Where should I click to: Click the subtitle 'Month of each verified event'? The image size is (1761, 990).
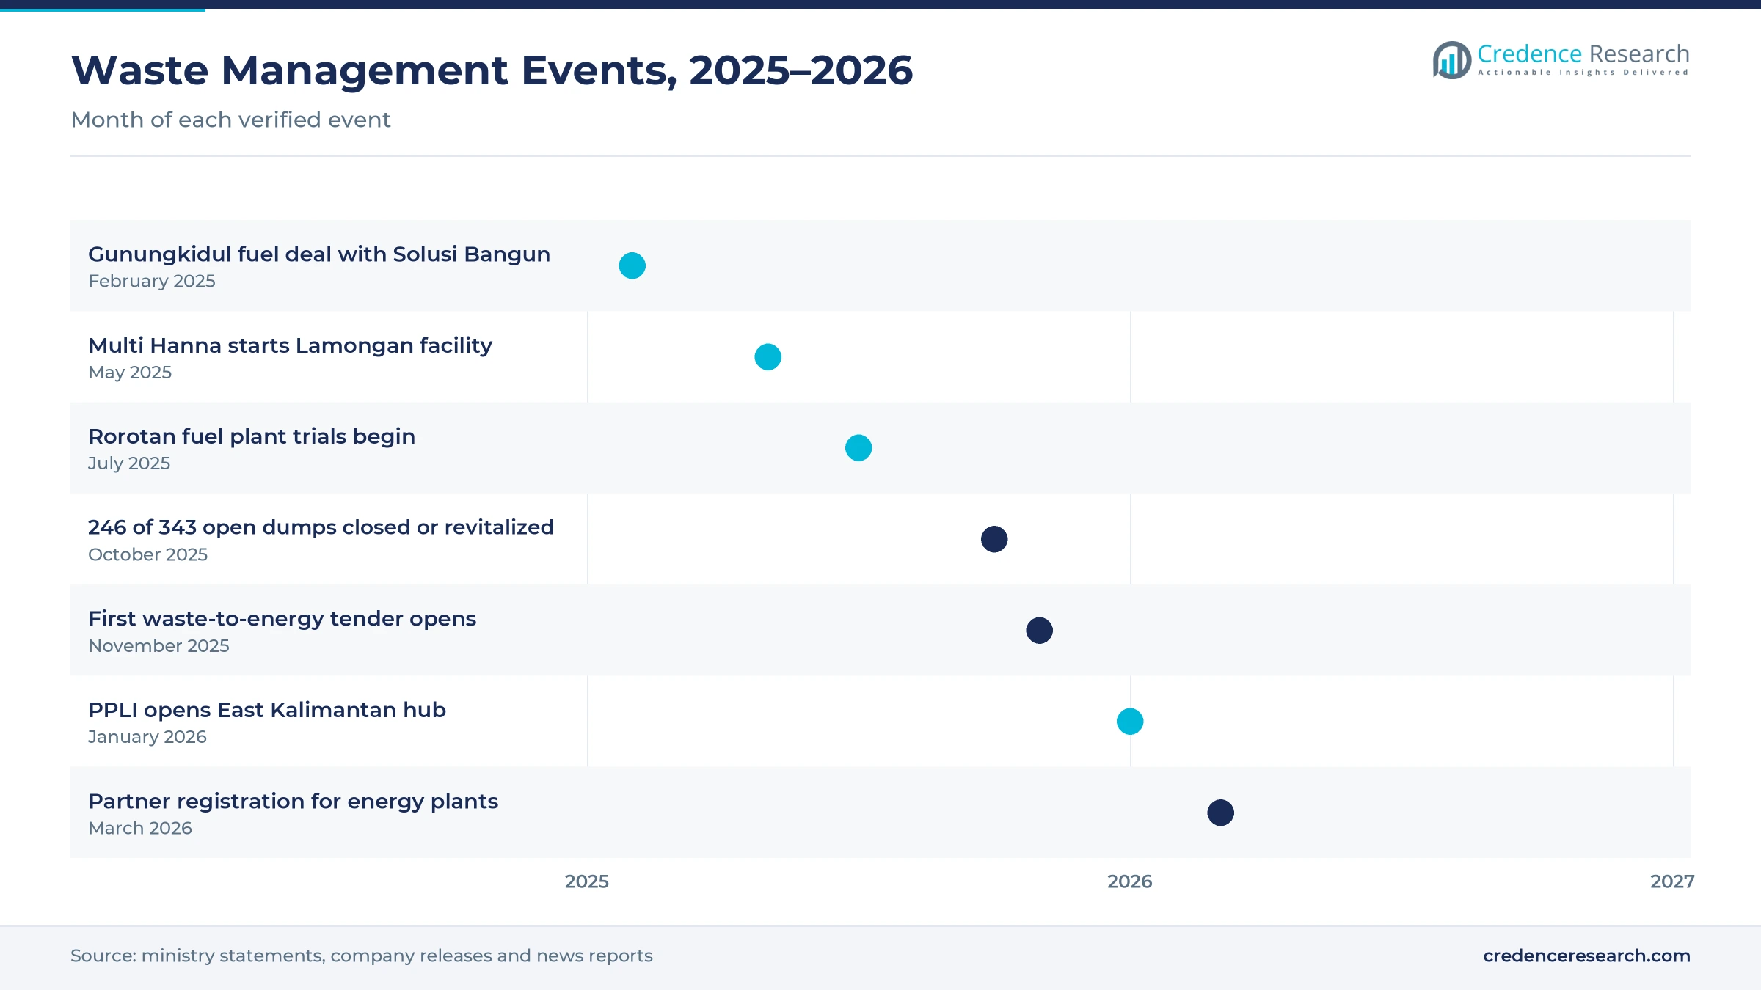point(230,120)
